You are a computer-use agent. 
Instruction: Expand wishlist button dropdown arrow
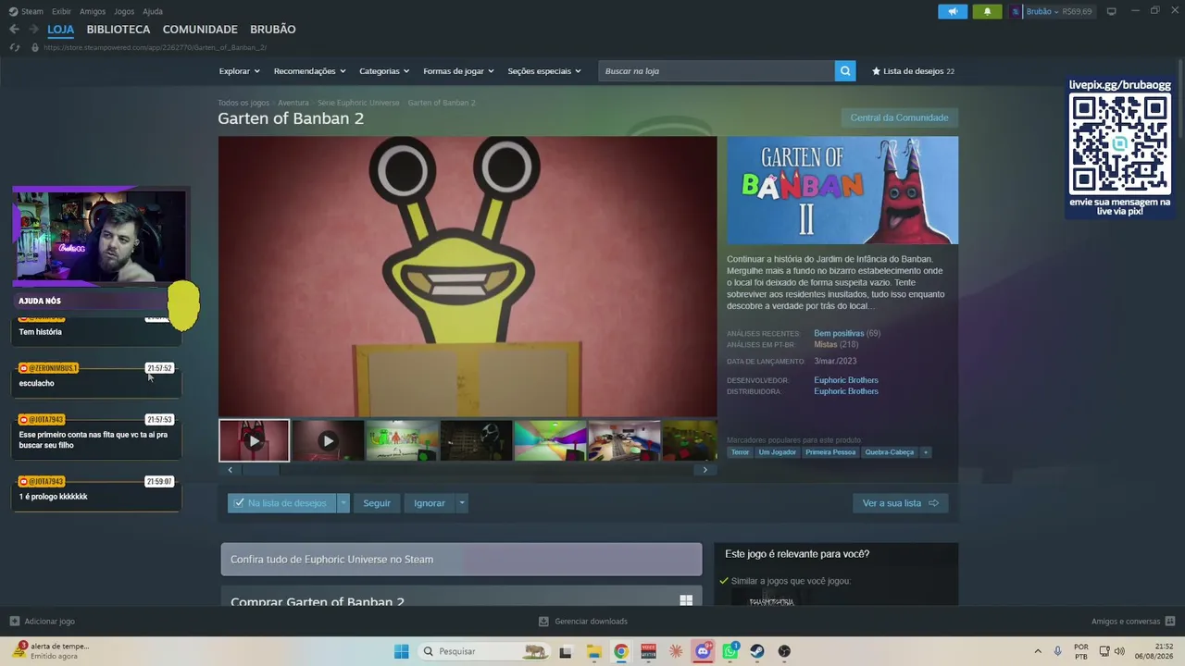coord(343,503)
